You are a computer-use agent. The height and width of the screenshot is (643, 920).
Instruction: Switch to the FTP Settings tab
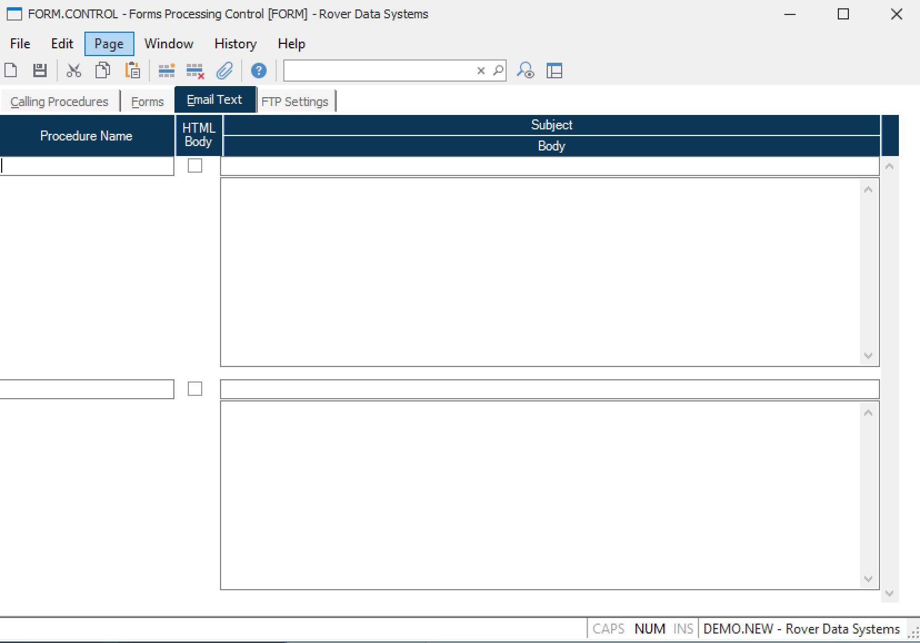295,102
